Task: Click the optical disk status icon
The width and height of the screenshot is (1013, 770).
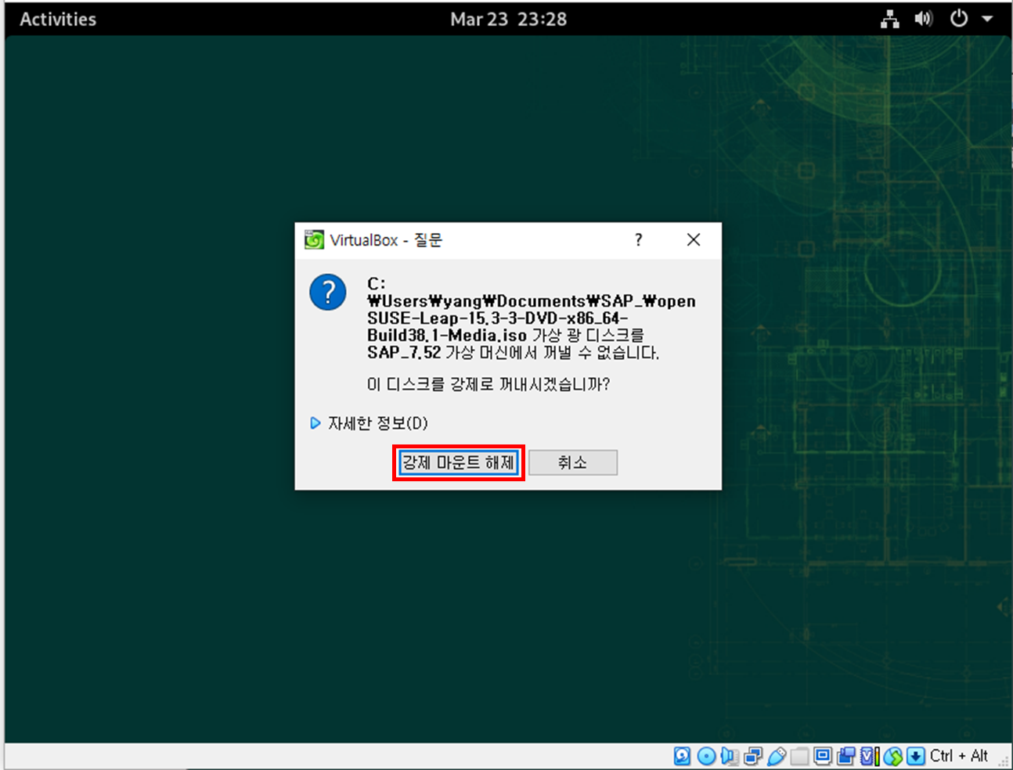Action: (x=706, y=756)
